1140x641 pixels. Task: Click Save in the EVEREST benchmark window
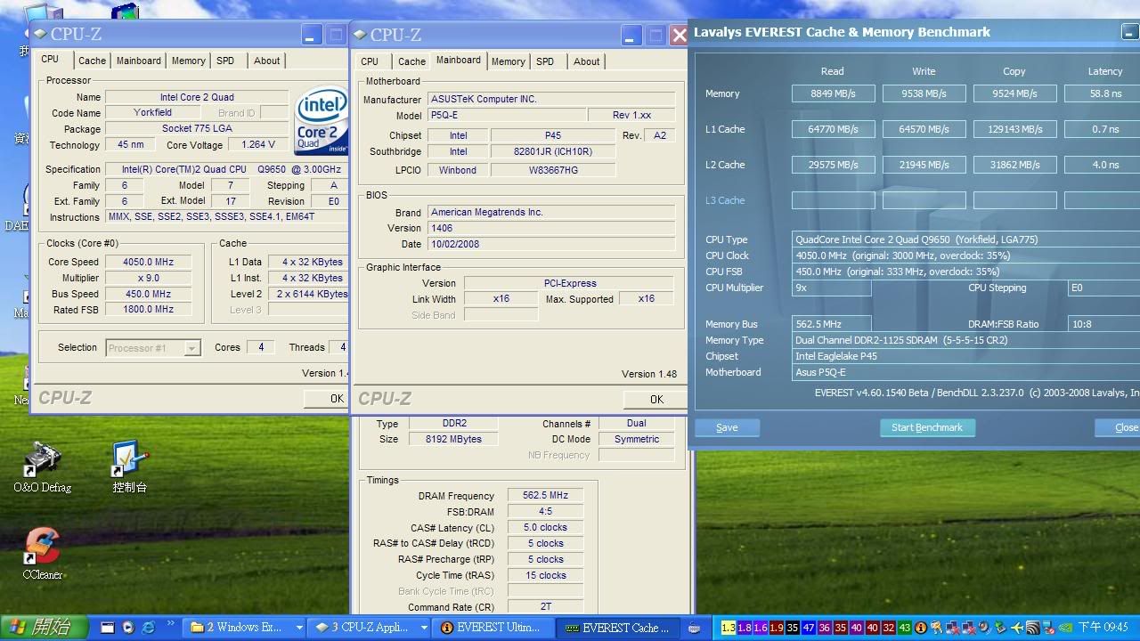tap(727, 427)
